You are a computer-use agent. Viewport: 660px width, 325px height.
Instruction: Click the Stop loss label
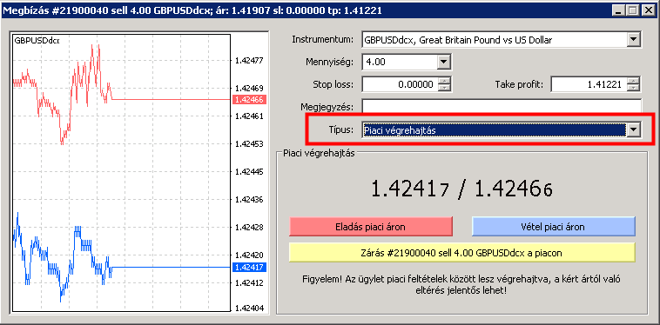tap(333, 84)
